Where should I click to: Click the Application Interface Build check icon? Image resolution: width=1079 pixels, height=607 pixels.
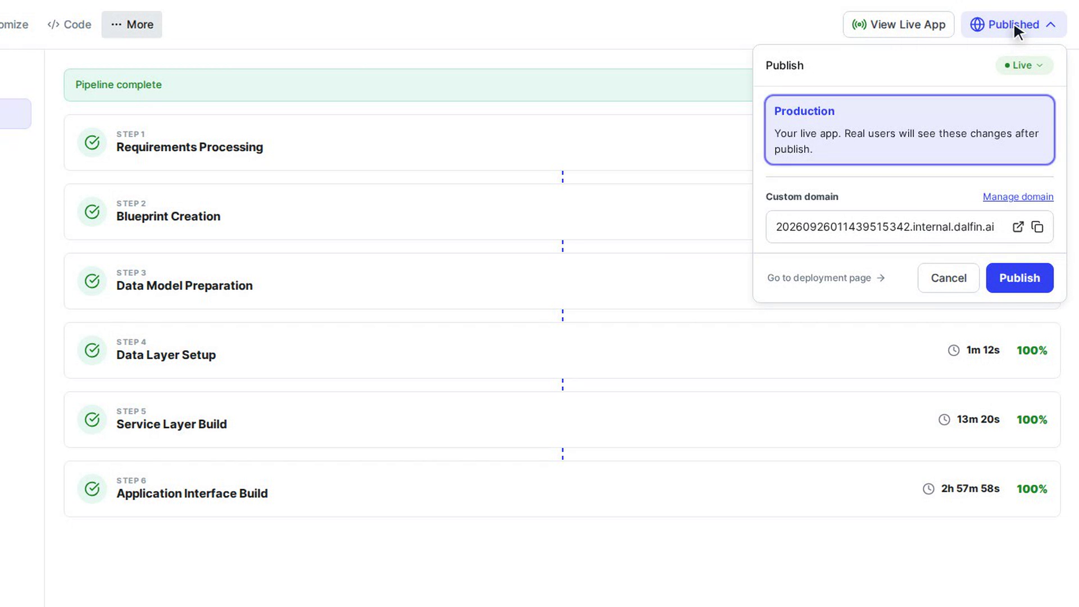[x=92, y=489]
